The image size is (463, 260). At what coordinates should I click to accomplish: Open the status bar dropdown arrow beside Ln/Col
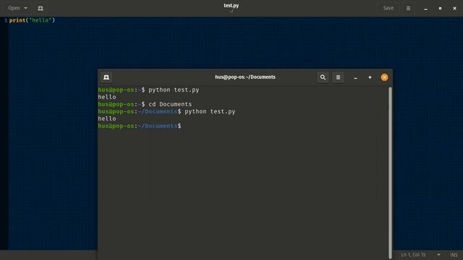[x=438, y=255]
